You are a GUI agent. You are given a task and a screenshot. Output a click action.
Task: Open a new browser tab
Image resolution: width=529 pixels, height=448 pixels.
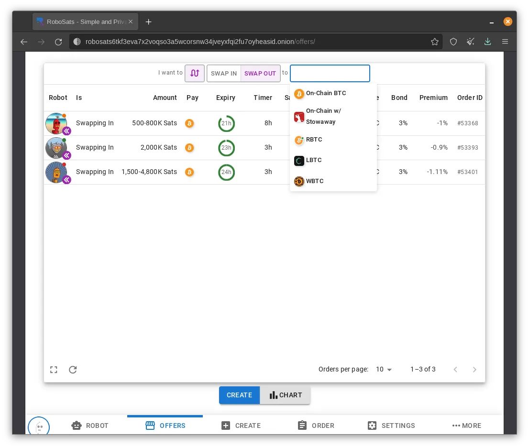[x=148, y=22]
